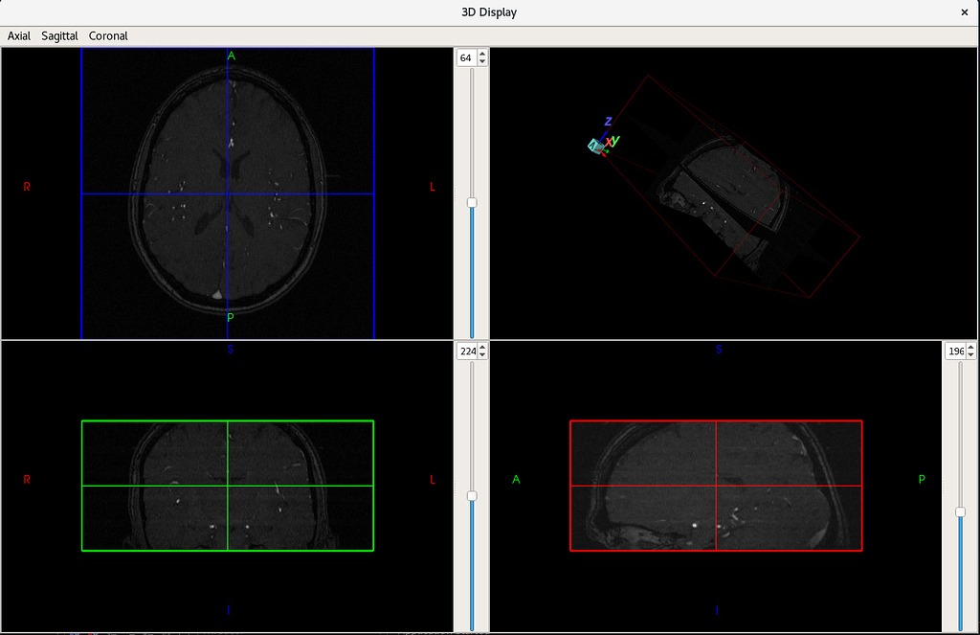Click the coronal view slice slider handle
Screen dimensions: 980x635
click(472, 496)
